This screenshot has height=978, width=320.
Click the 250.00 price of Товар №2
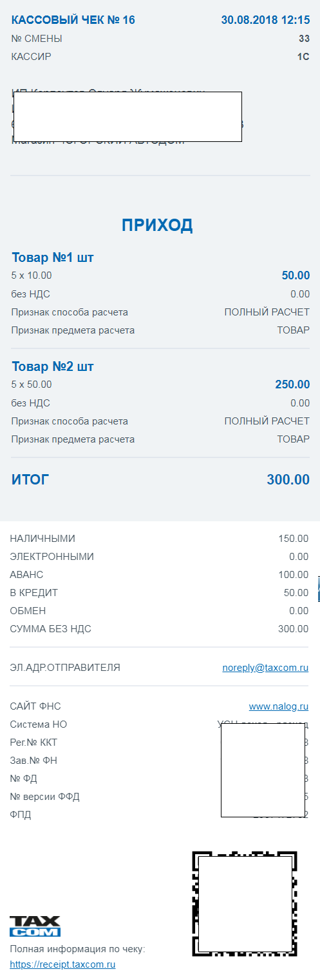[x=292, y=384]
